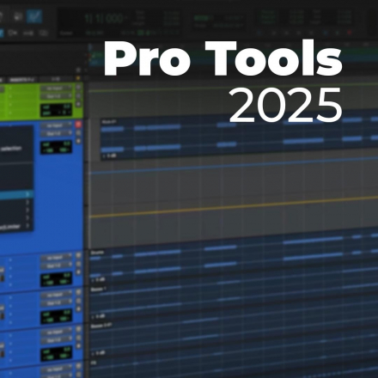Open the INSERTS F-J column header
The width and height of the screenshot is (378, 378).
(21, 79)
